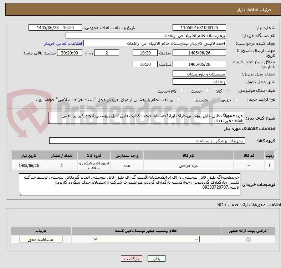Screen dimensions: 281x268
Task: Click the بازگشت back button
Action: click(x=132, y=258)
